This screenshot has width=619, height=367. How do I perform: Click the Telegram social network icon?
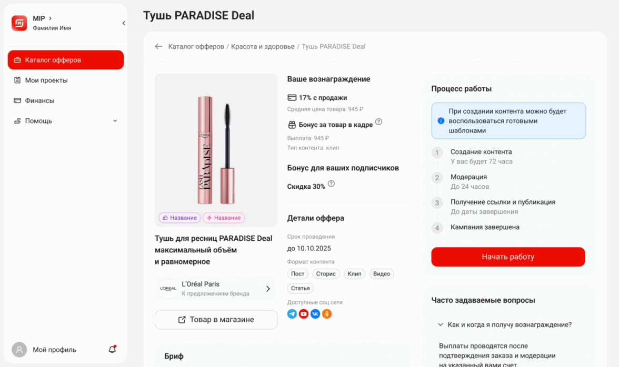point(292,314)
